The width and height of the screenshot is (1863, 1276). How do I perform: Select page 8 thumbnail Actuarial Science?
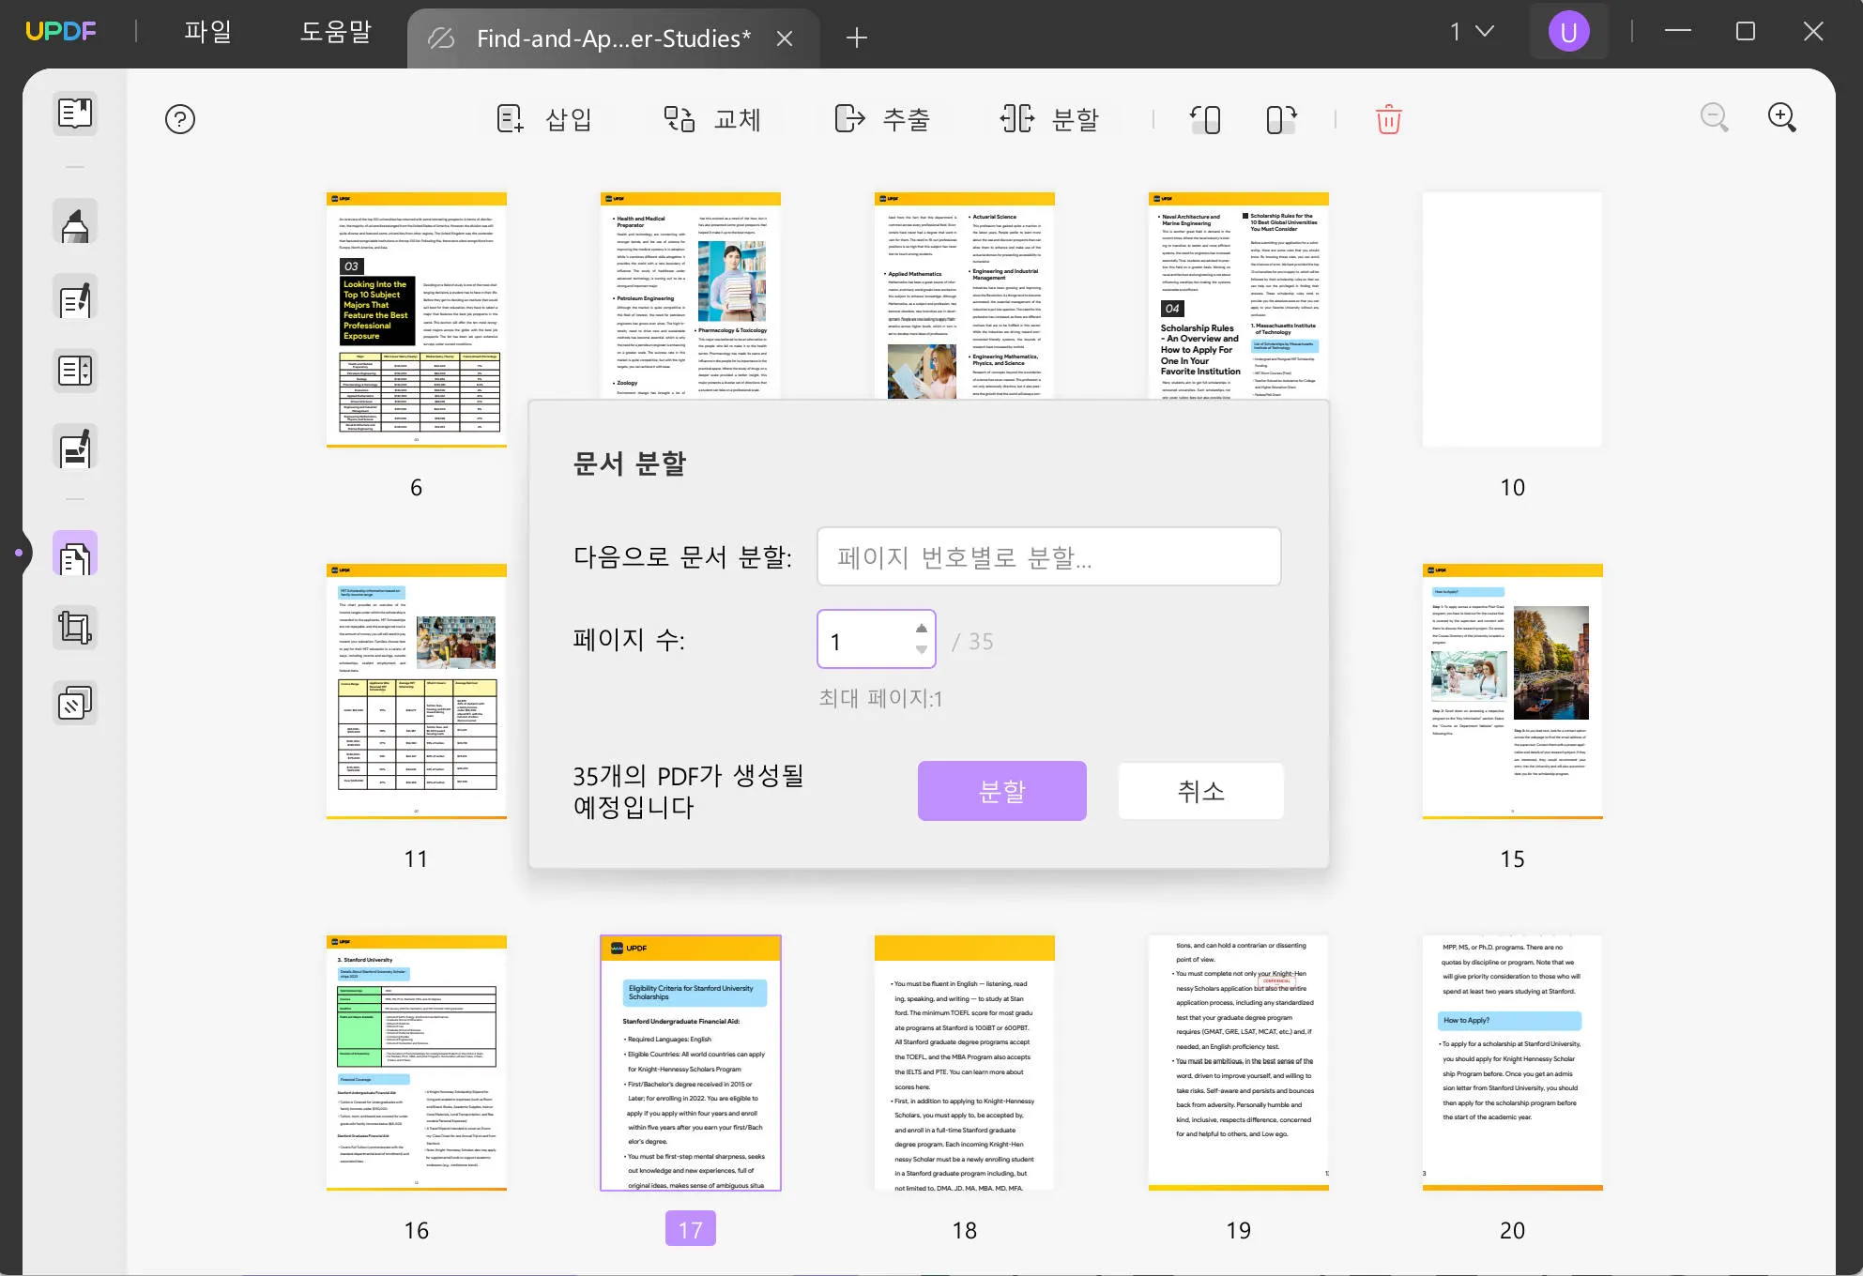point(965,296)
